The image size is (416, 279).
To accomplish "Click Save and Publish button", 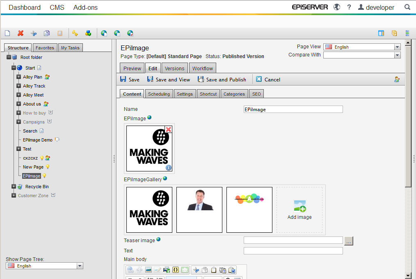I will [222, 80].
